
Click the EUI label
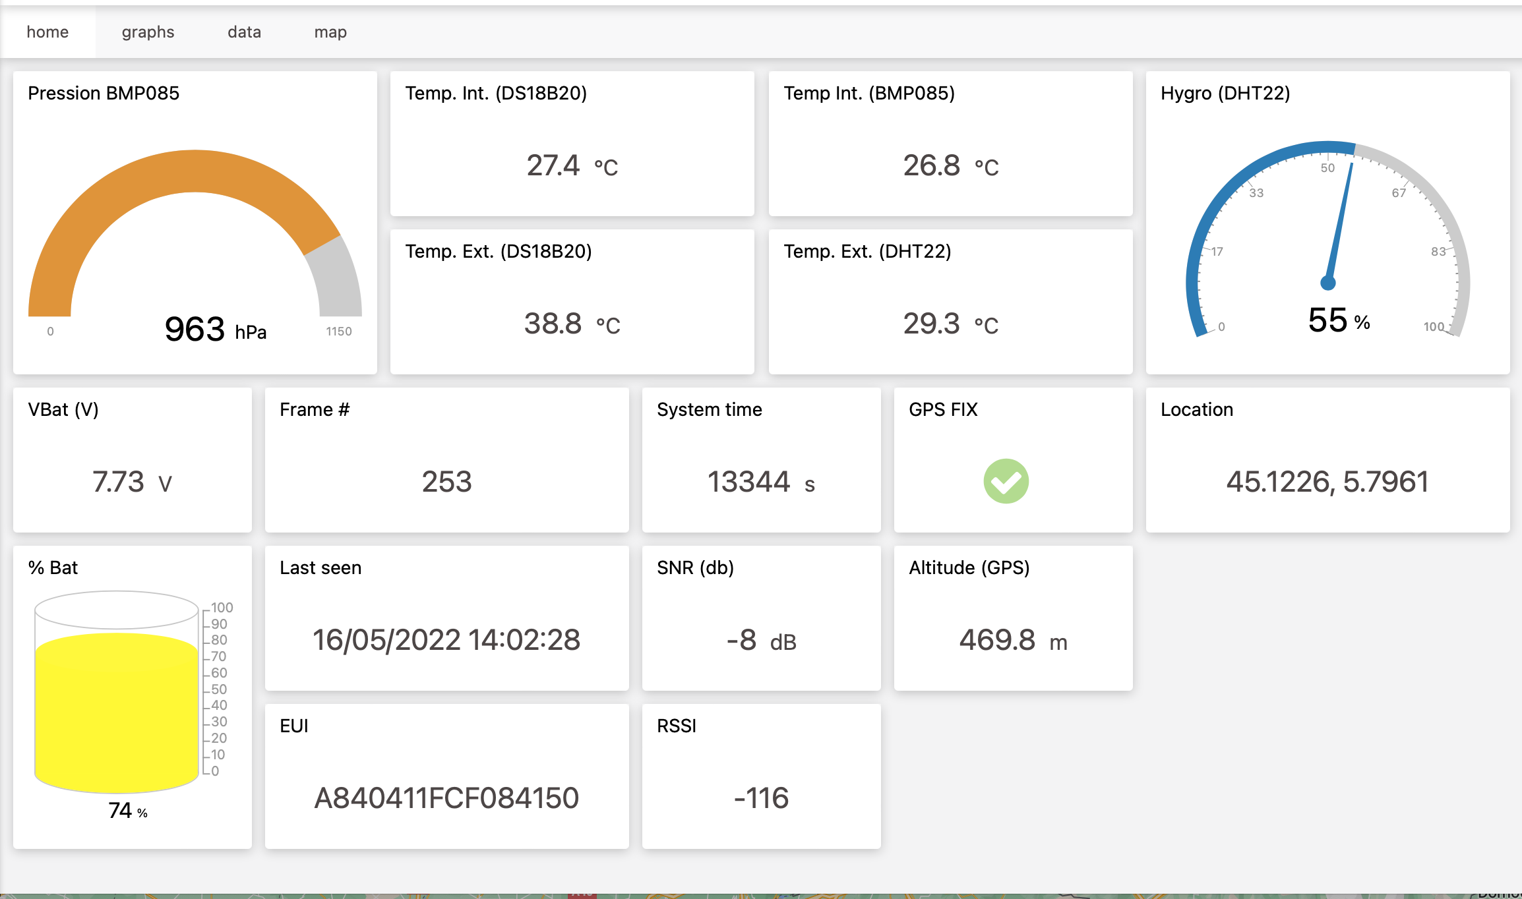point(294,726)
